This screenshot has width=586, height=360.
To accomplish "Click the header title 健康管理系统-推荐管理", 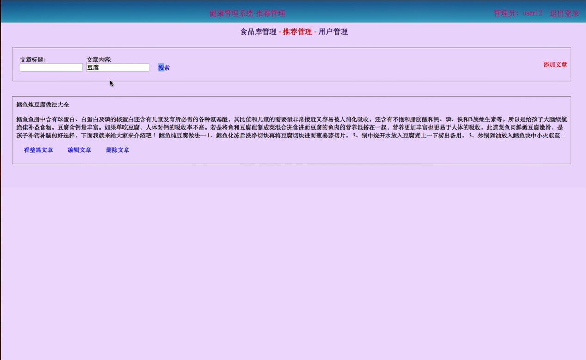I will (247, 13).
